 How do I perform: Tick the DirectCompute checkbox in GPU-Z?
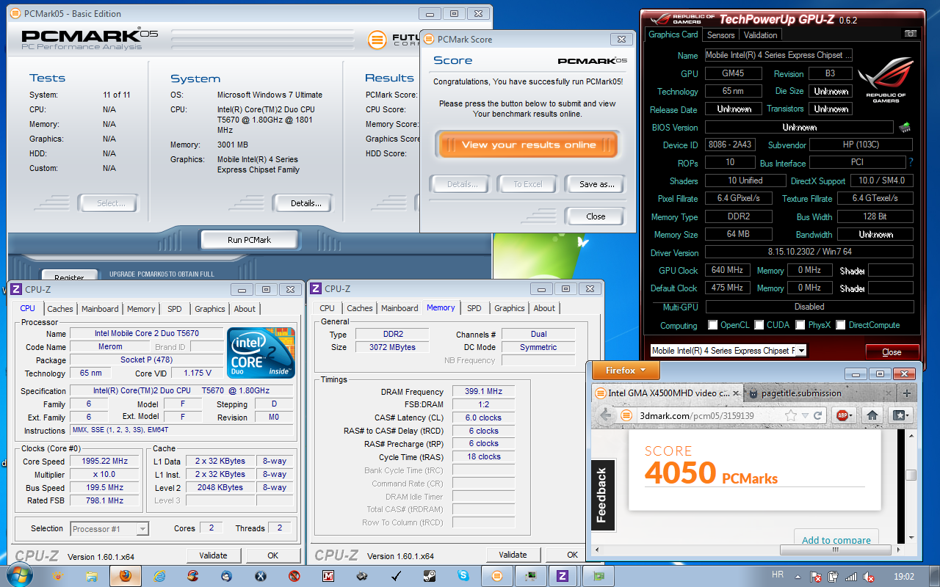(x=840, y=325)
